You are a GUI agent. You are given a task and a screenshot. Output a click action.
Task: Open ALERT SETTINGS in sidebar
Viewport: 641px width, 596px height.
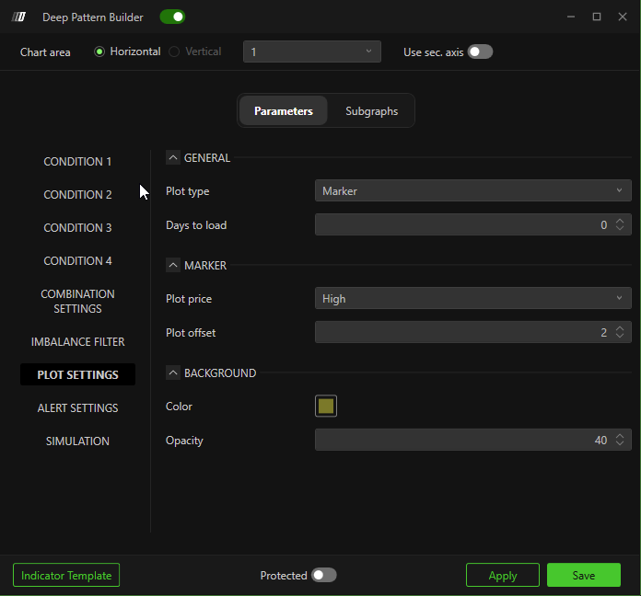click(x=77, y=408)
